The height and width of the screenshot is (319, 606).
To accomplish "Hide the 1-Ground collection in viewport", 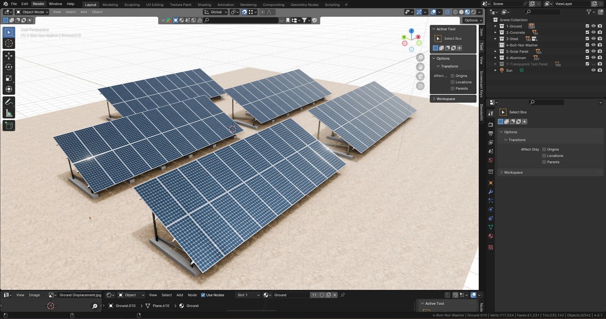I will point(593,26).
